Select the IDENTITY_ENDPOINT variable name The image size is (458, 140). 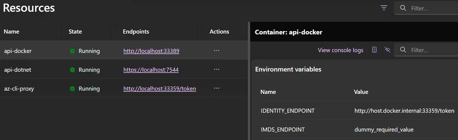click(x=288, y=111)
